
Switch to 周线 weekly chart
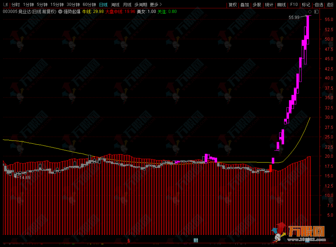pyautogui.click(x=115, y=4)
